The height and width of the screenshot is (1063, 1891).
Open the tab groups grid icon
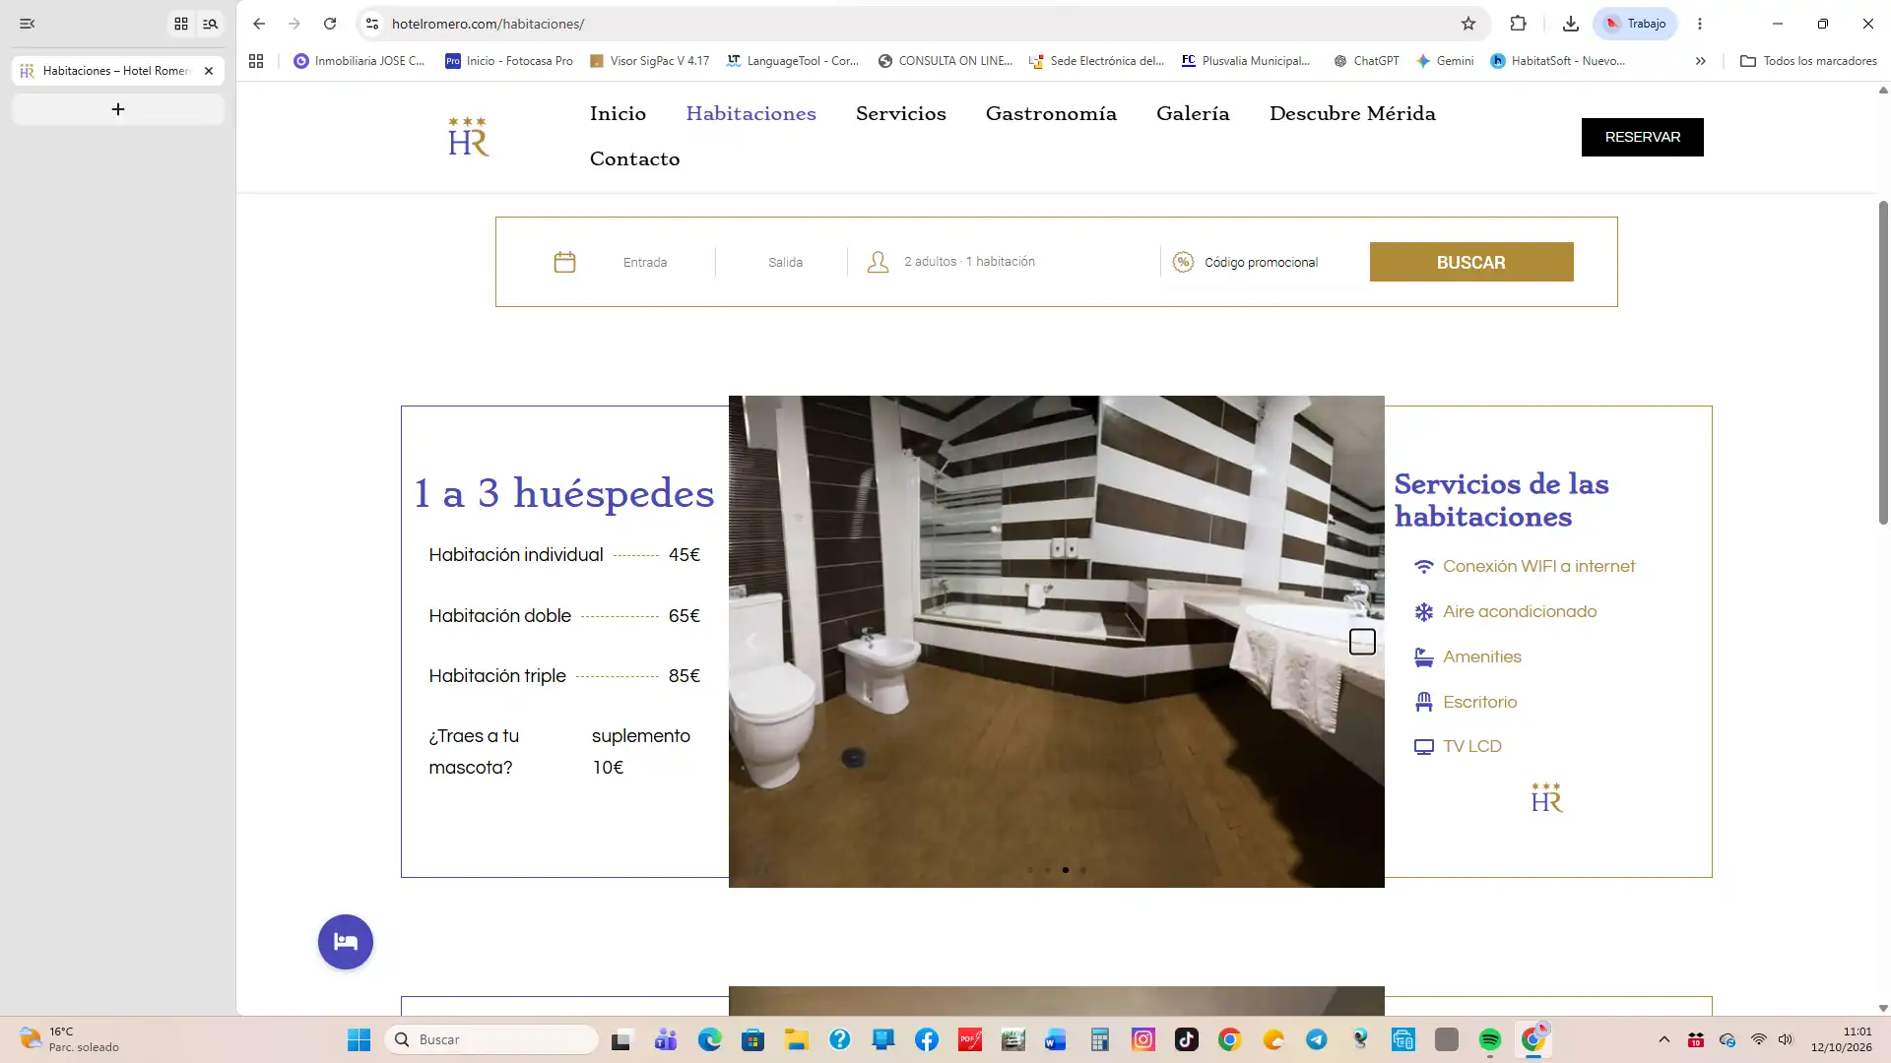coord(181,24)
